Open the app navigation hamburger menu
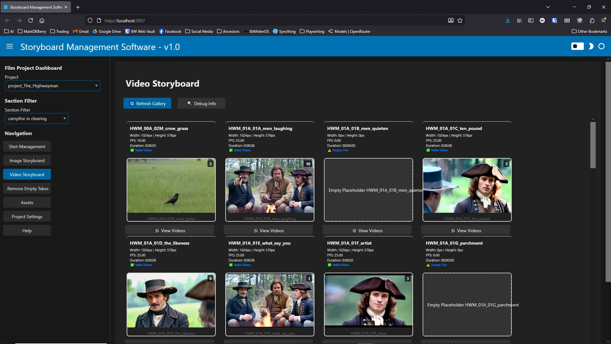This screenshot has height=344, width=611. tap(10, 47)
